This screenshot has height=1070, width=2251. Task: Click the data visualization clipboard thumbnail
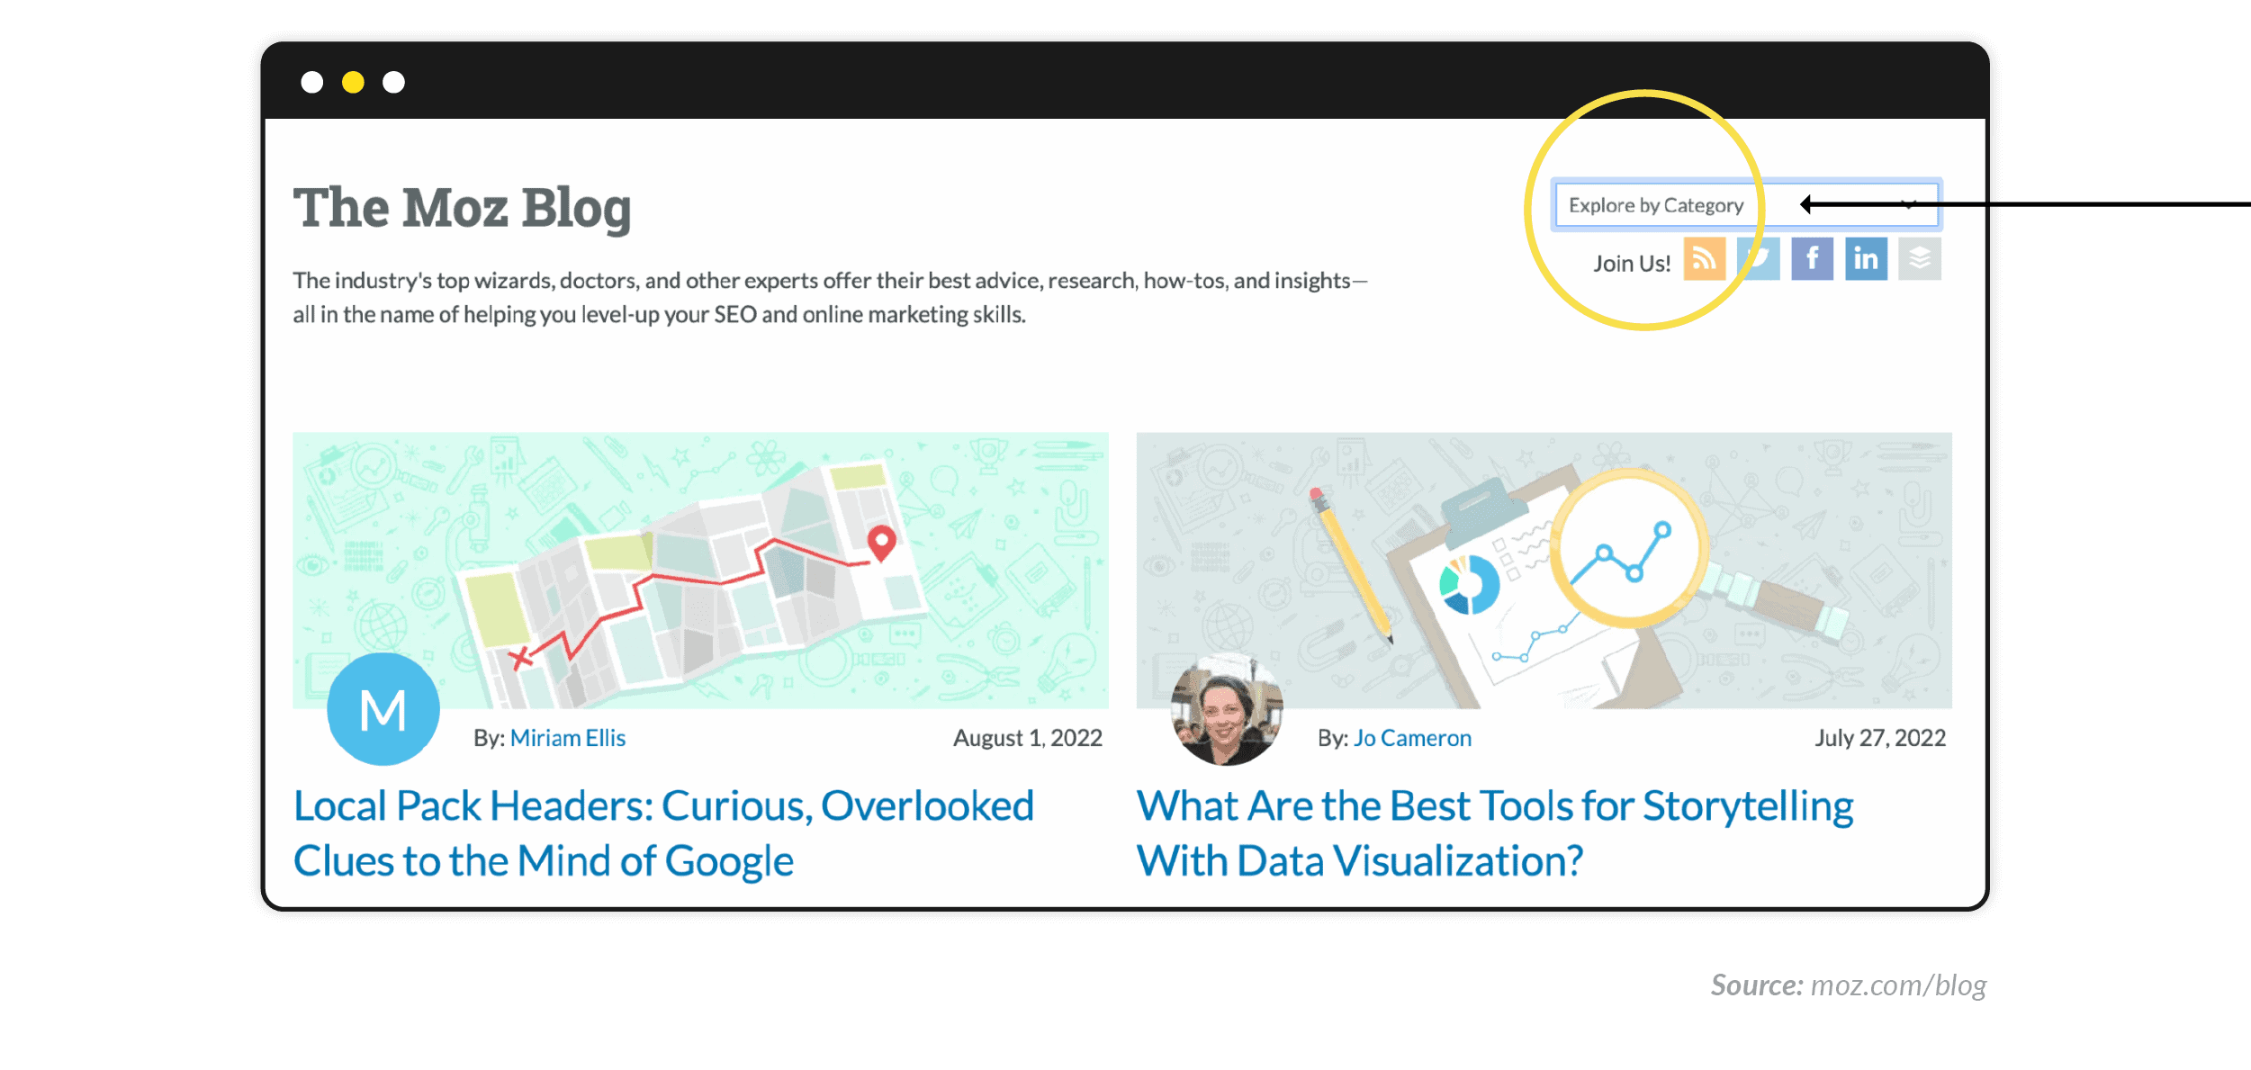click(1544, 571)
